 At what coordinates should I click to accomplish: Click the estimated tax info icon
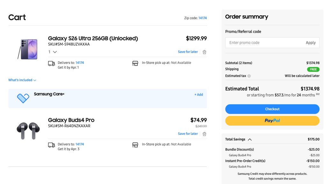click(x=249, y=76)
